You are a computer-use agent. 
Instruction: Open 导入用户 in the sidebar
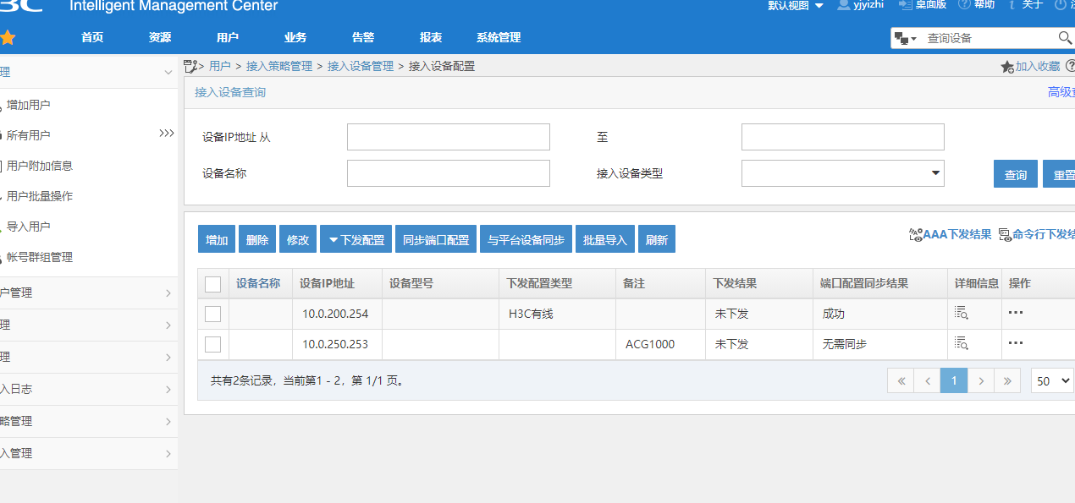point(29,227)
